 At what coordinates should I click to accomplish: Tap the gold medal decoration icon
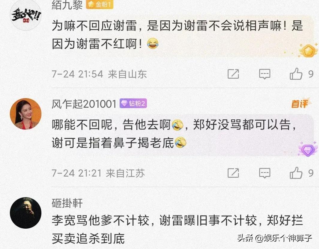309,50
